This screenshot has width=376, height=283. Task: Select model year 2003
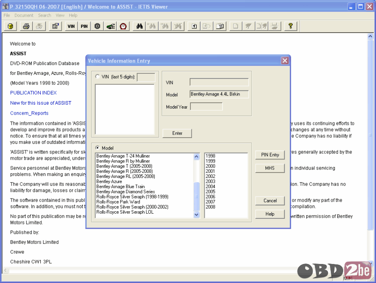pyautogui.click(x=210, y=182)
